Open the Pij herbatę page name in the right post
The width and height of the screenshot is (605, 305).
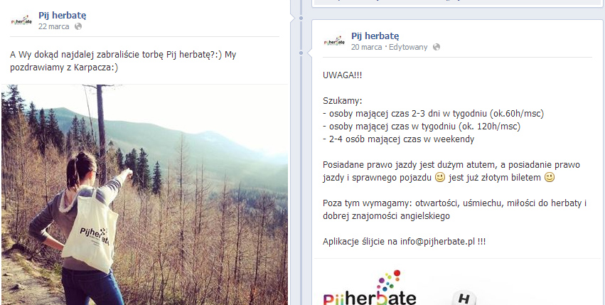[375, 36]
